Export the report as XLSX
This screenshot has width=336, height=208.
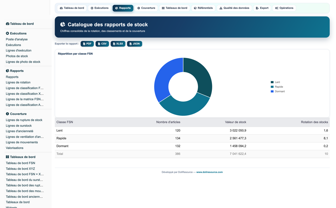[x=118, y=44]
